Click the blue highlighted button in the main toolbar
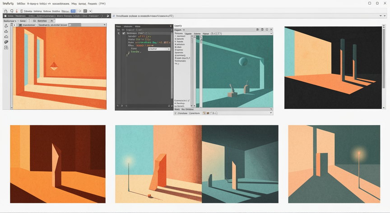390x213 pixels. coord(73,11)
